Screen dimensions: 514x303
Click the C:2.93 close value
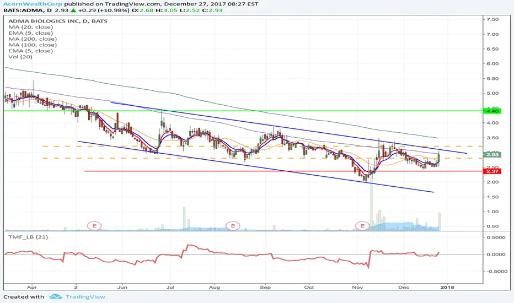[212, 10]
